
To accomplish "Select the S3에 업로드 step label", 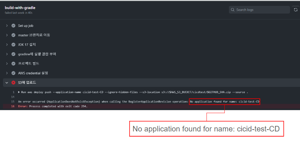I will click(27, 82).
